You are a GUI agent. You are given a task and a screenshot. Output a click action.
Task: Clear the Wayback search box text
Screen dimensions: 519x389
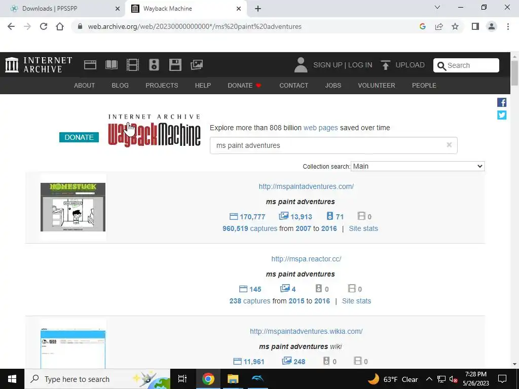point(449,145)
